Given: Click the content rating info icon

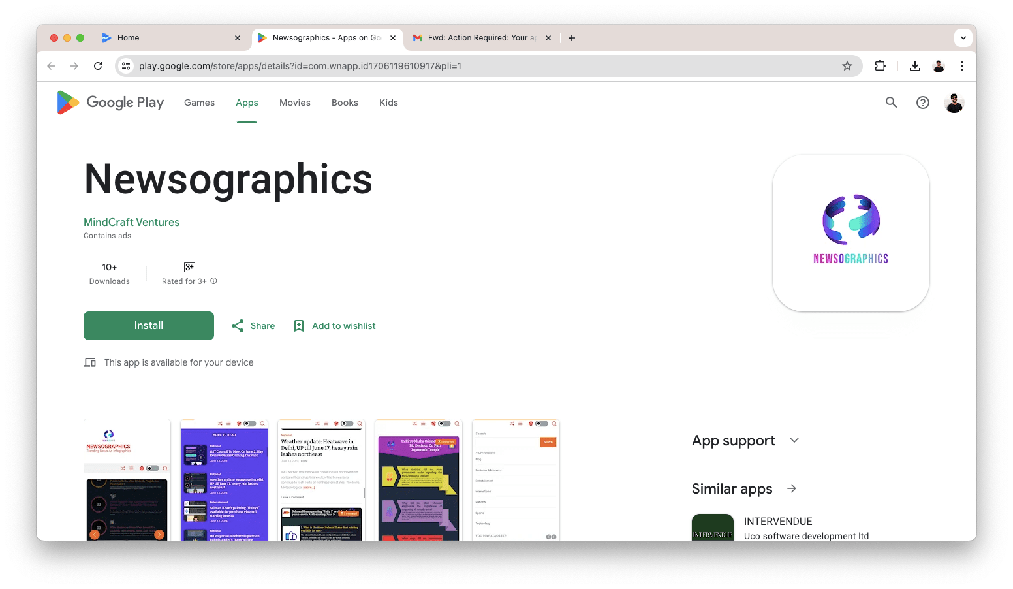Looking at the screenshot, I should (213, 281).
